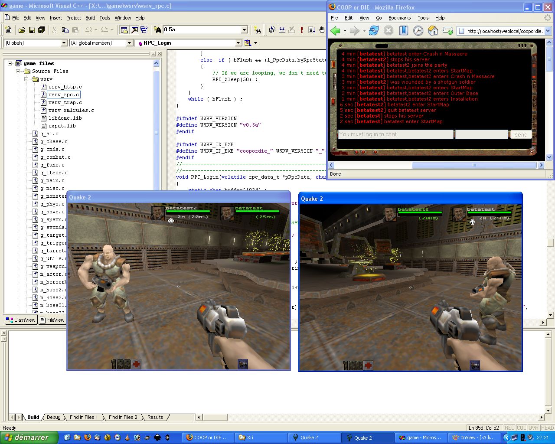Open the (All global members) filter dropdown

(129, 43)
